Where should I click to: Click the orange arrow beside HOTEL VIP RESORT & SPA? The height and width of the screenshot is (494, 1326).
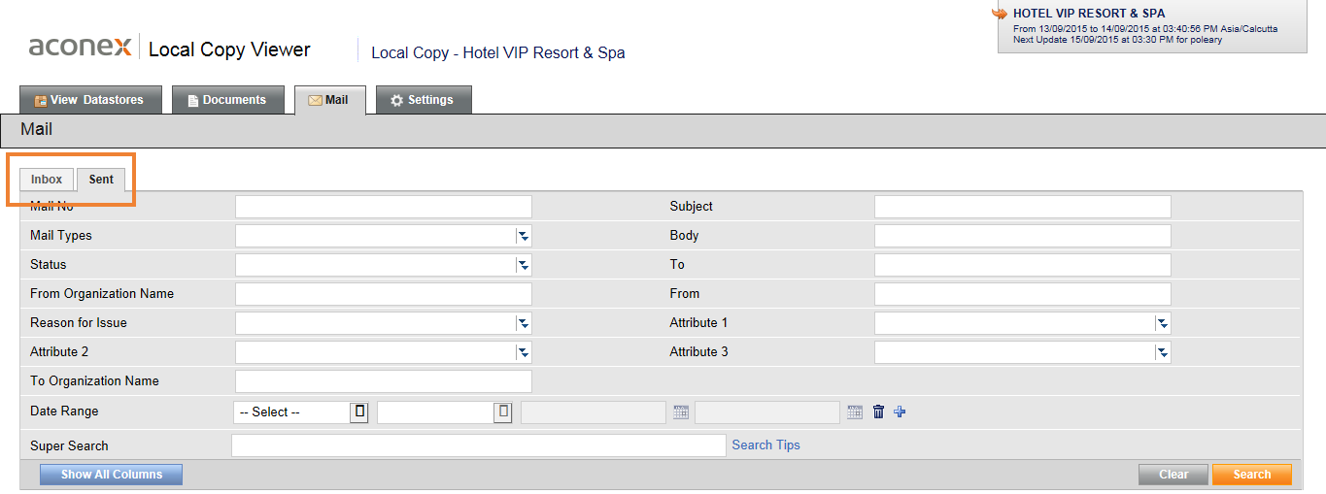click(x=999, y=14)
